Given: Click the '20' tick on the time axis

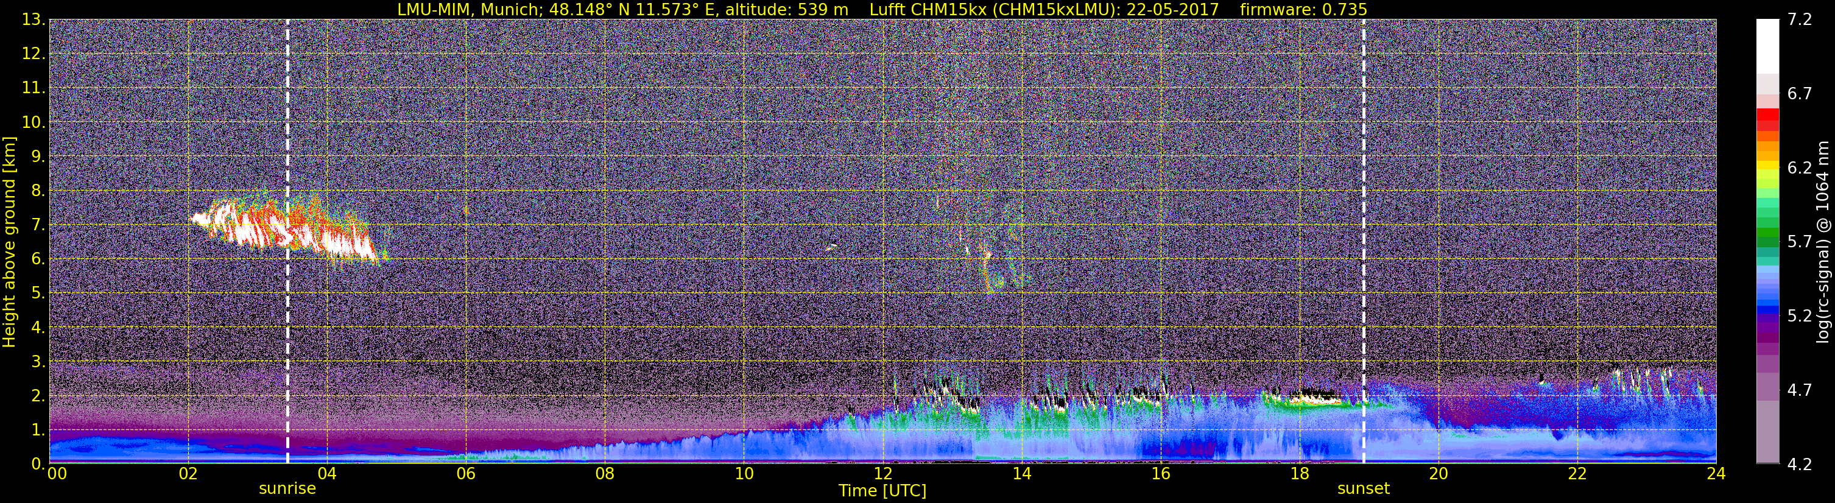Looking at the screenshot, I should click(1439, 473).
